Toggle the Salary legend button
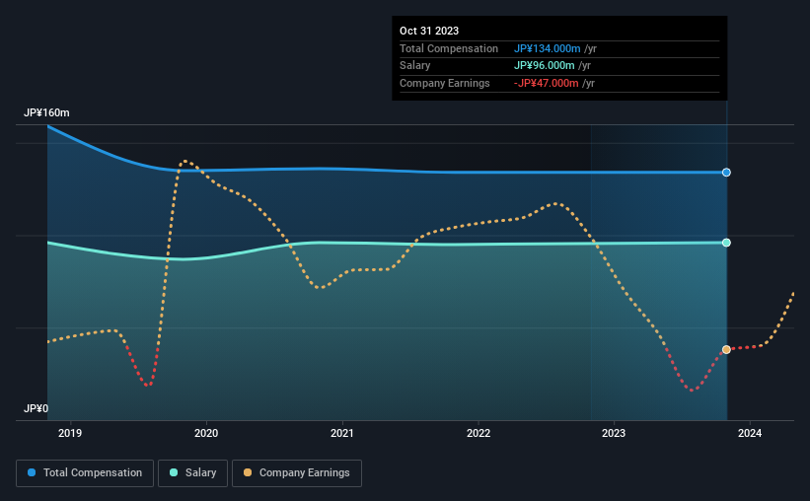Viewport: 810px width, 501px height. point(192,473)
